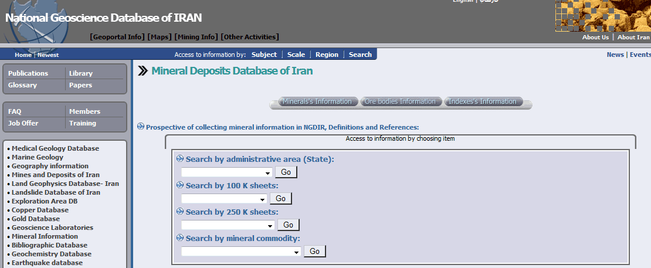
Task: Open the Ore bodies Information tab
Action: point(400,101)
